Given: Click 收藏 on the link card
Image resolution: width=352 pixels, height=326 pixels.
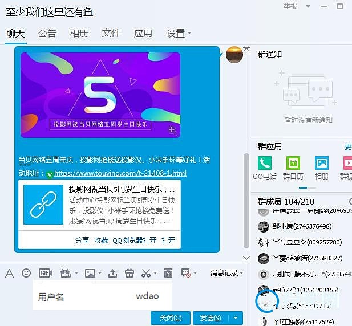Looking at the screenshot, I should click(101, 241).
